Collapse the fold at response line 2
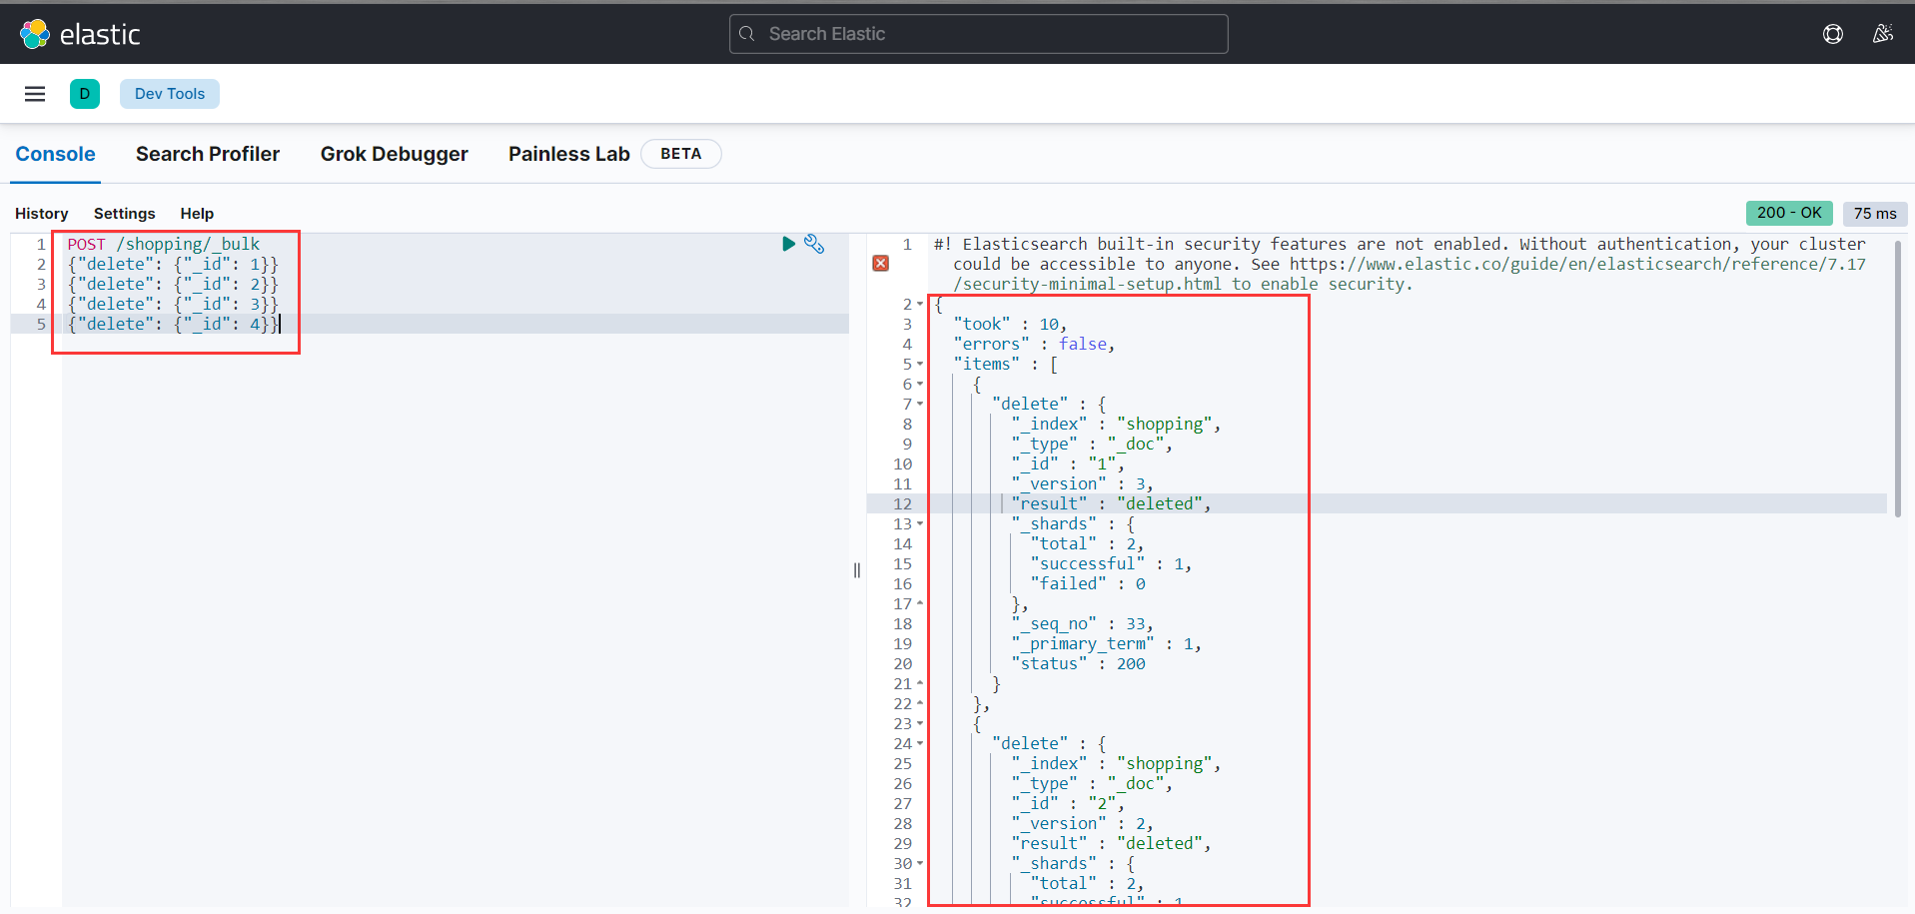Screen dimensions: 1915x914 (x=920, y=304)
